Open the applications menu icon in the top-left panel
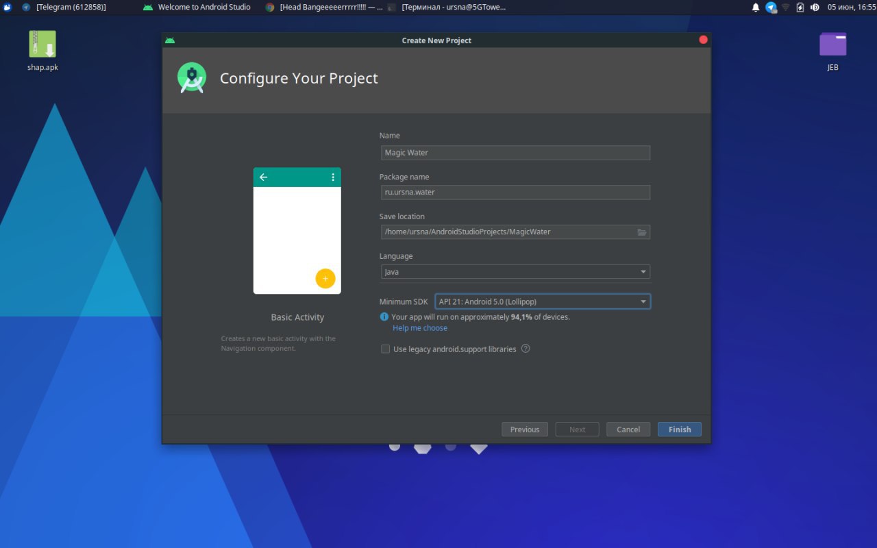The height and width of the screenshot is (548, 877). pos(8,7)
